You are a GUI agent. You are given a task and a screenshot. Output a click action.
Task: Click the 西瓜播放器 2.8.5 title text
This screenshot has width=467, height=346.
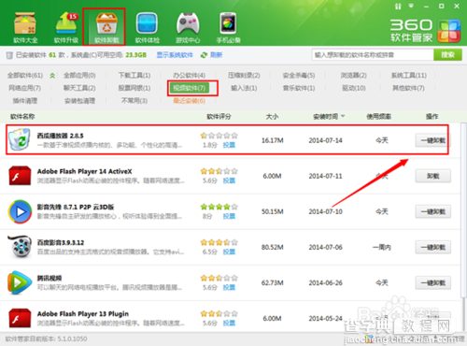[x=60, y=136]
